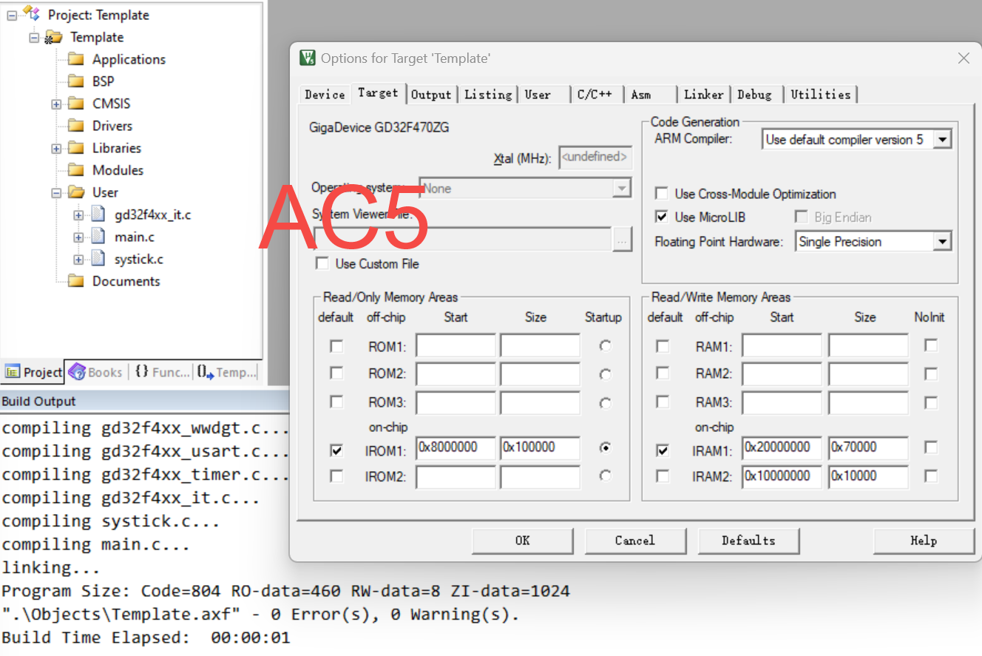Collapse the User group
This screenshot has height=656, width=982.
(x=56, y=193)
